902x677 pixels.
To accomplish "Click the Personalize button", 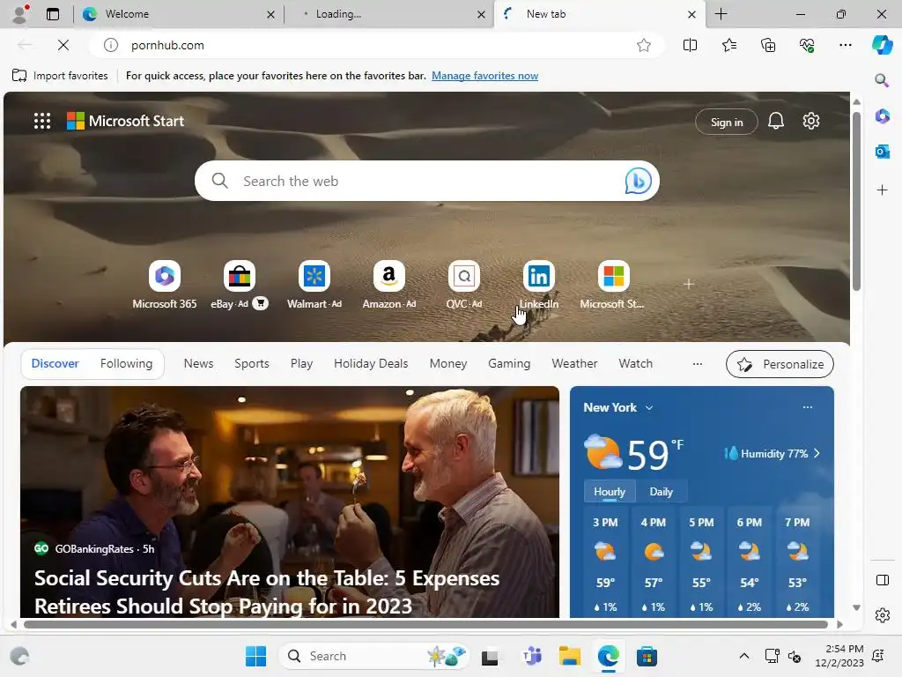I will [780, 364].
